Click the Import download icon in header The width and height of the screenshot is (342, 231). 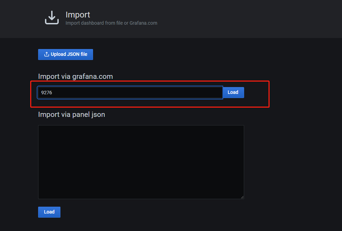[x=52, y=17]
